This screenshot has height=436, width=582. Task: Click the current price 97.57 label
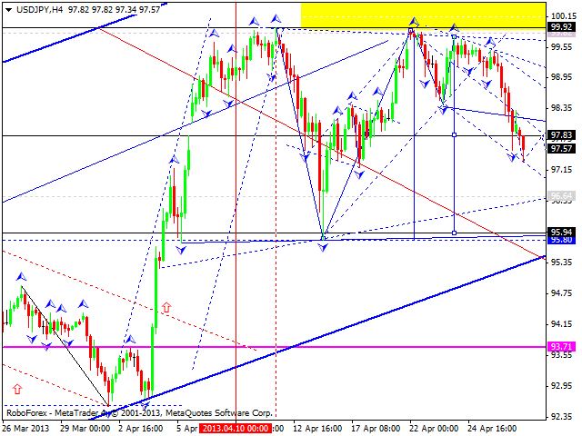pos(561,149)
